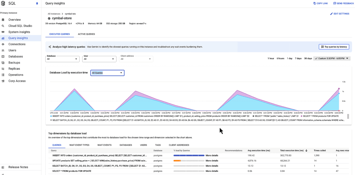Click the chart legend scrollbar
This screenshot has width=355, height=175.
pos(348,116)
